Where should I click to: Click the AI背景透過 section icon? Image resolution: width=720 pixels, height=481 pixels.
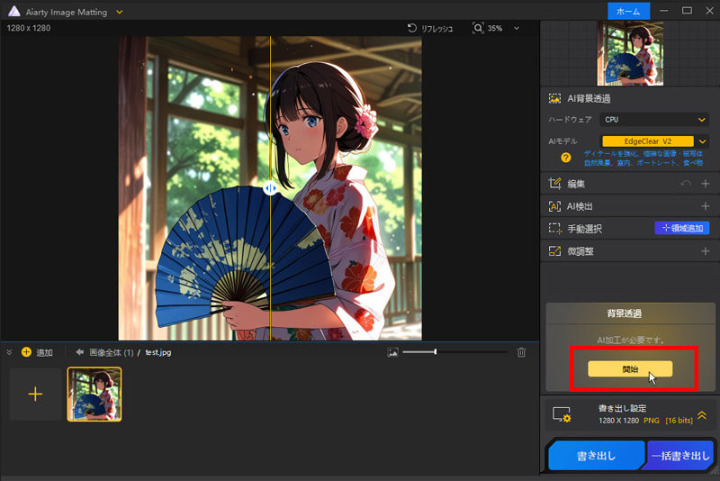(x=554, y=98)
